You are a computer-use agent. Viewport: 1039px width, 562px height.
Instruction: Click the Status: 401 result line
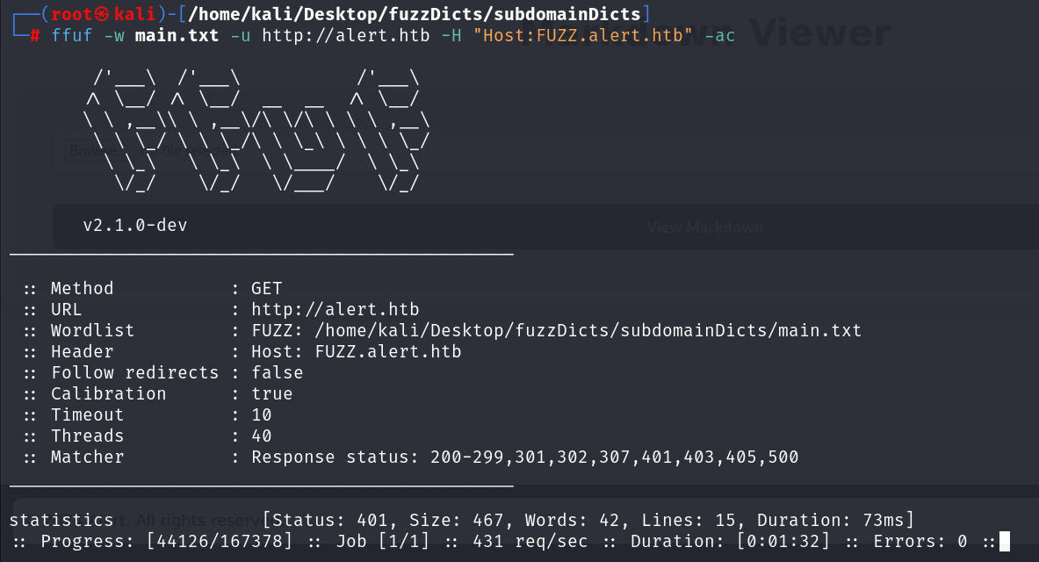tap(588, 520)
